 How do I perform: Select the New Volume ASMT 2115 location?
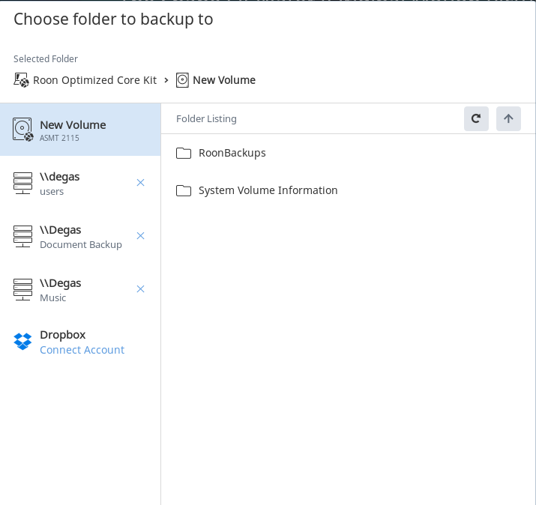click(80, 130)
